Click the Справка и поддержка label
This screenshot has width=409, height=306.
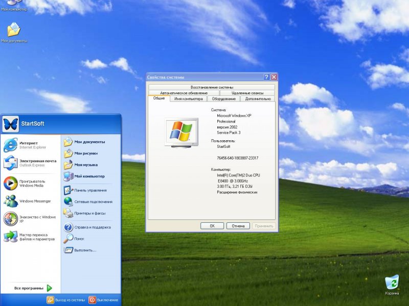tap(93, 227)
